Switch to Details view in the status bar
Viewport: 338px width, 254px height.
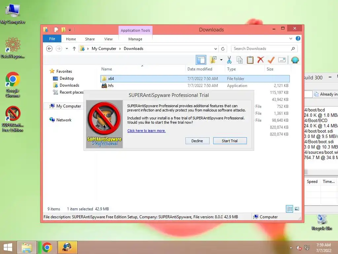[289, 209]
